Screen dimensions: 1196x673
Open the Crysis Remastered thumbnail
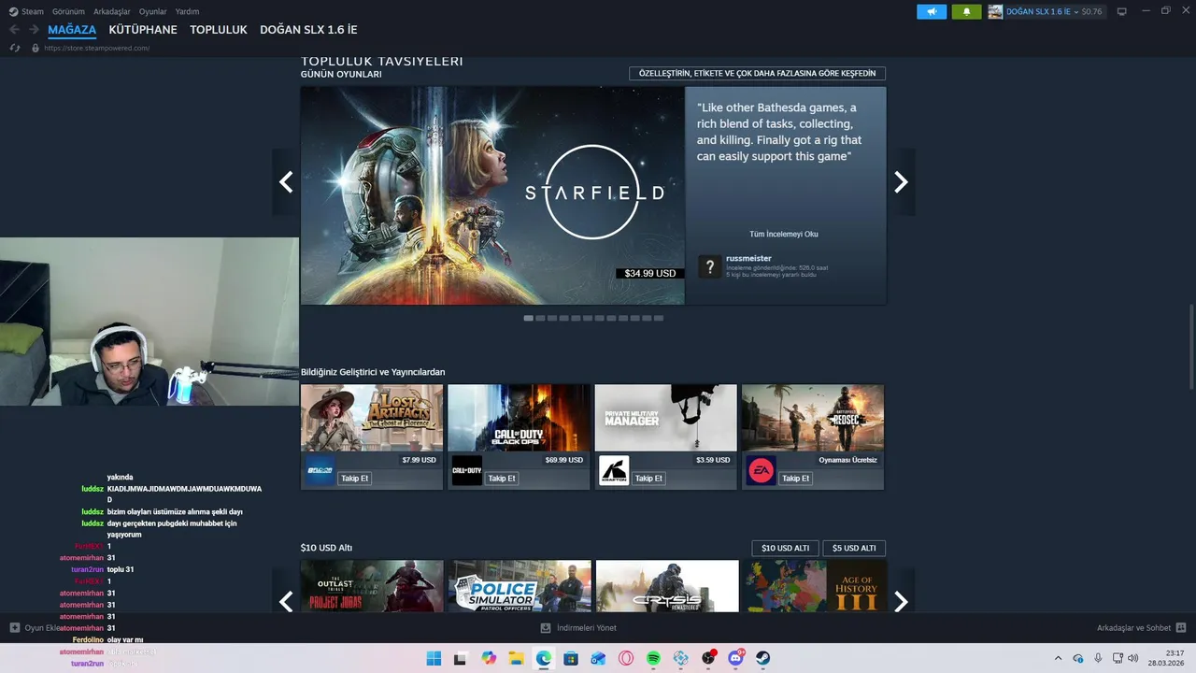point(667,586)
